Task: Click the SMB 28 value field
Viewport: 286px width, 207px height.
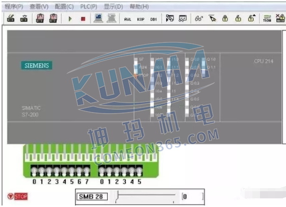Action: (x=192, y=196)
